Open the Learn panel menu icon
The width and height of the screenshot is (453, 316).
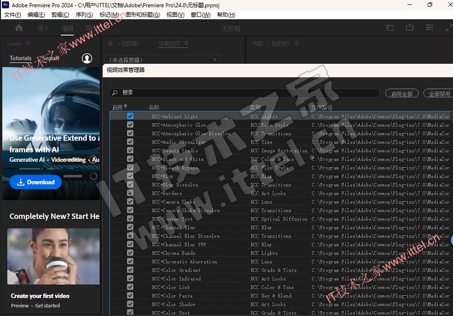(27, 43)
